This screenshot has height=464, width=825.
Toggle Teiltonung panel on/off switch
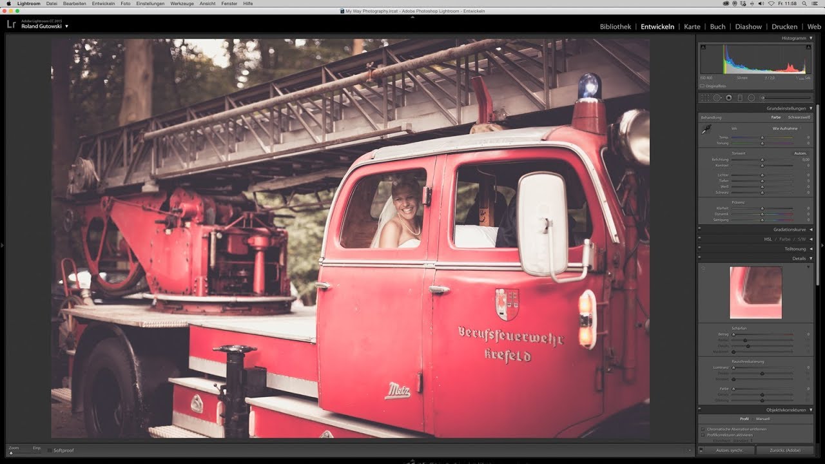click(x=701, y=249)
